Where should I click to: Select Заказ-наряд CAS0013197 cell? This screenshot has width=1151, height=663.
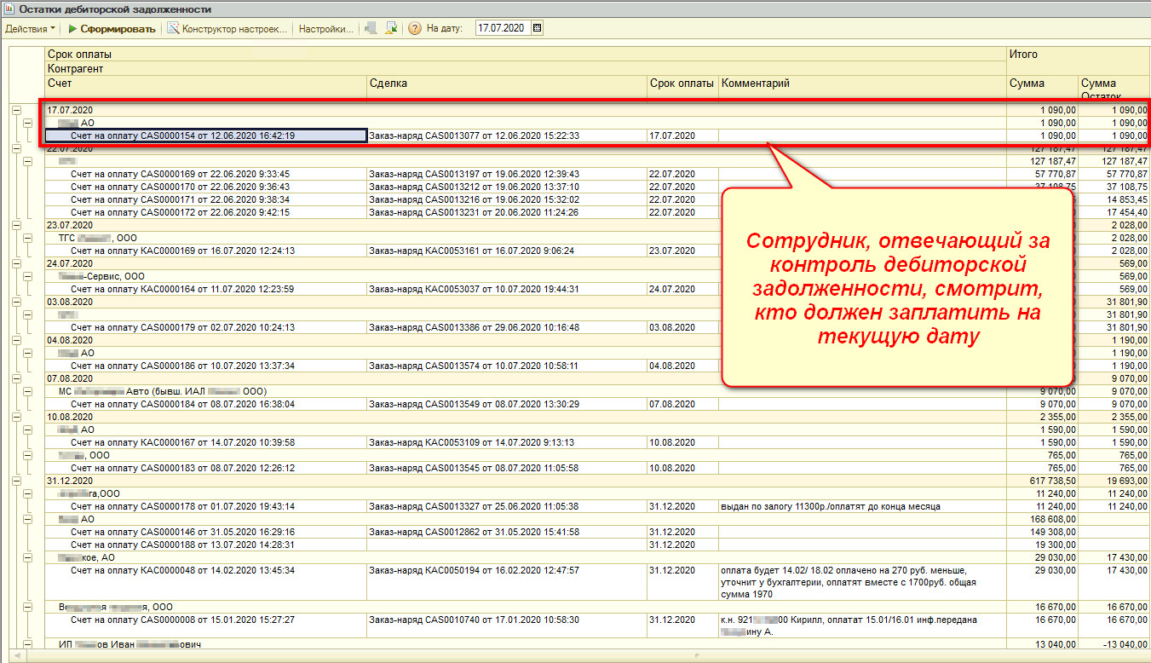(507, 174)
